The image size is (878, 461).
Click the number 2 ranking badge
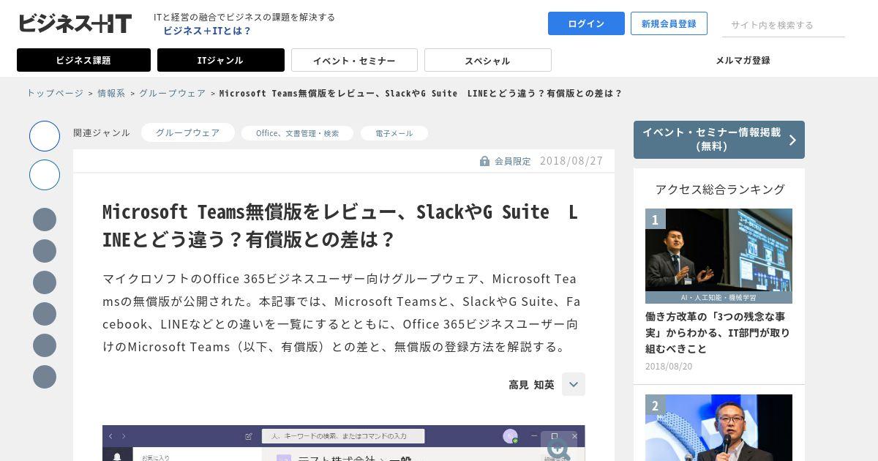point(655,405)
